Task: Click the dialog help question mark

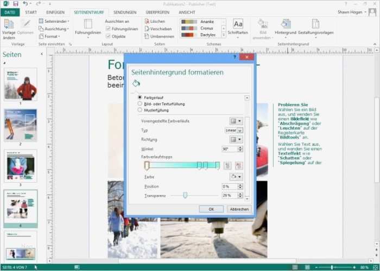Action: (x=235, y=57)
